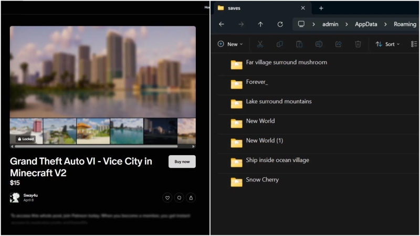Click the $15 price text
420x236 pixels.
tap(15, 183)
